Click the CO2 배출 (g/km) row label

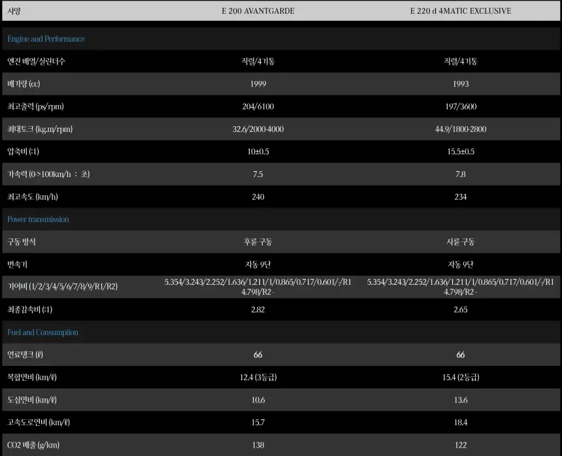[33, 445]
